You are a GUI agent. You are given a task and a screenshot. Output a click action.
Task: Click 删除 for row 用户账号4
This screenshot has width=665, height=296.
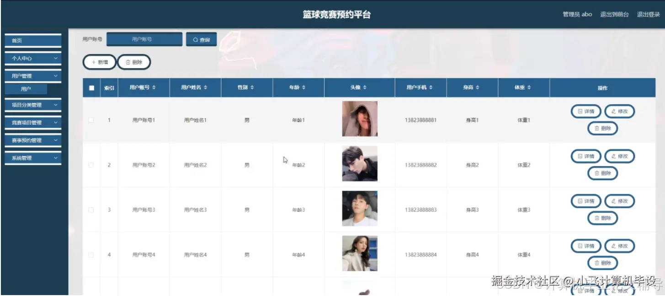[603, 263]
